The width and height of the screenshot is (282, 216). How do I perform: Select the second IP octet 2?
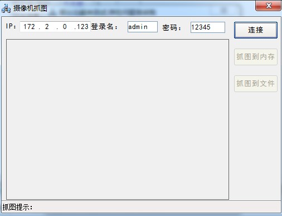[x=47, y=27]
